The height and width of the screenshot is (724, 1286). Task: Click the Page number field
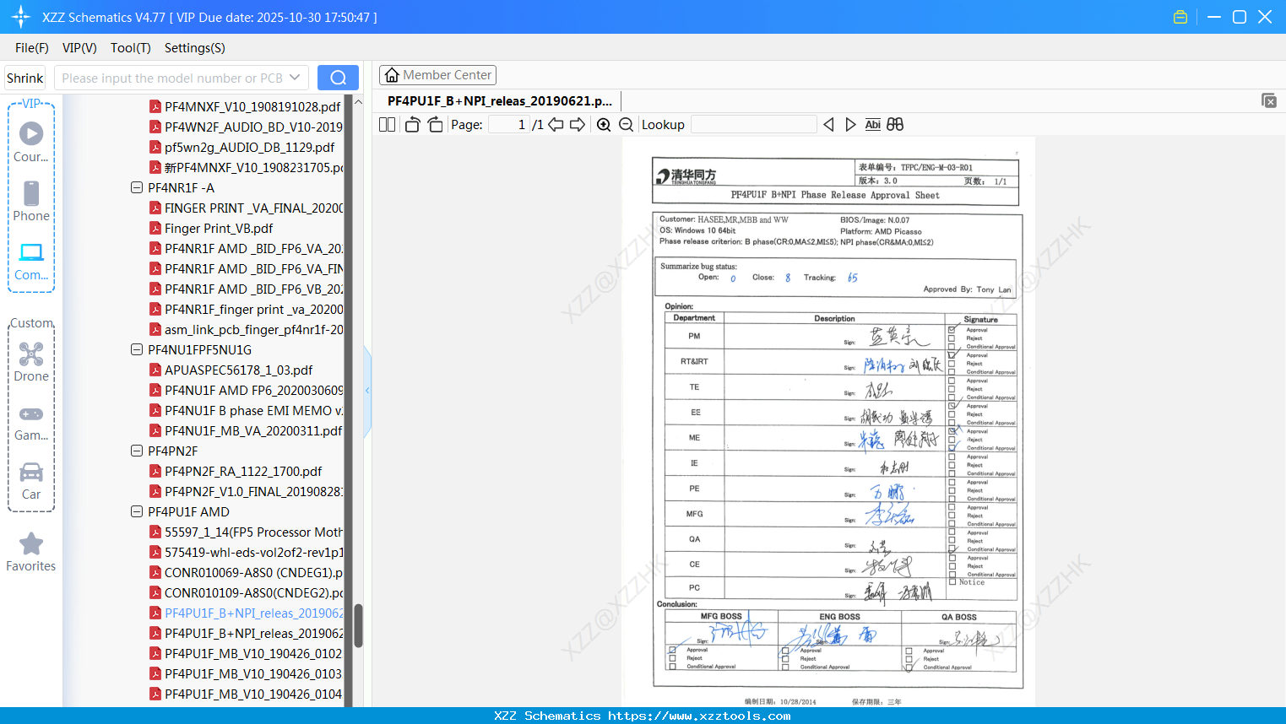click(x=509, y=124)
